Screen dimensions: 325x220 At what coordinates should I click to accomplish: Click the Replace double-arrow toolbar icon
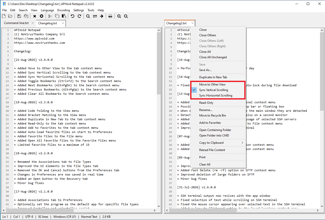coord(95,16)
